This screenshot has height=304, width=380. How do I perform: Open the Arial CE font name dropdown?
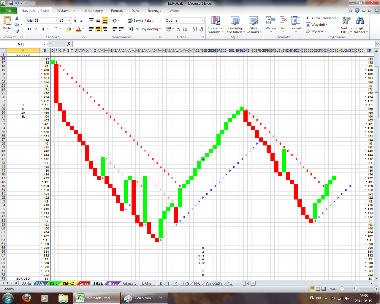(x=57, y=20)
